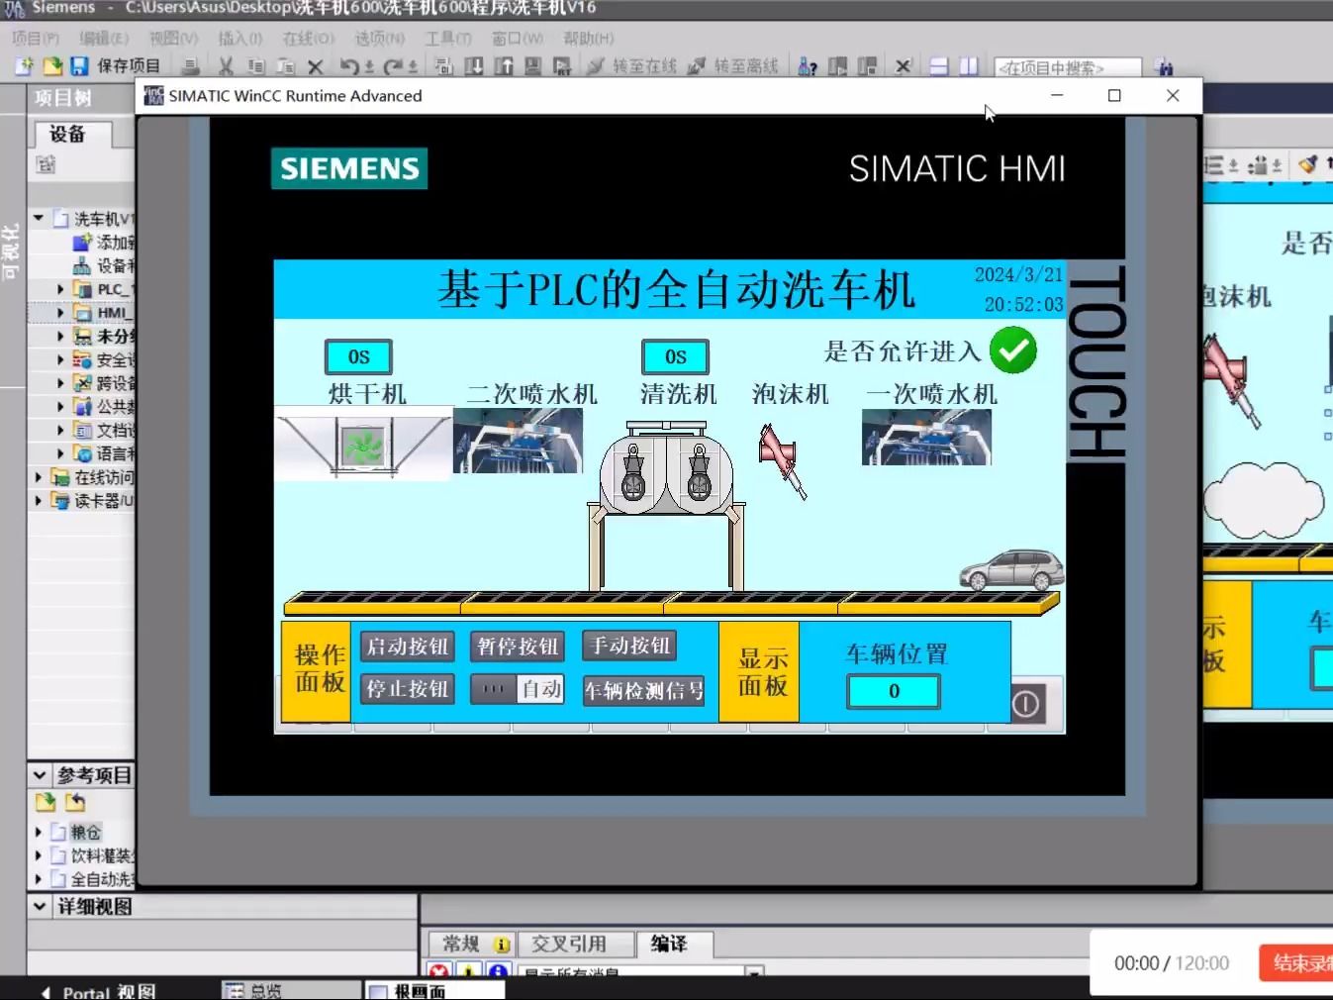
Task: Expand the HMI_ device tree node
Action: pos(60,313)
